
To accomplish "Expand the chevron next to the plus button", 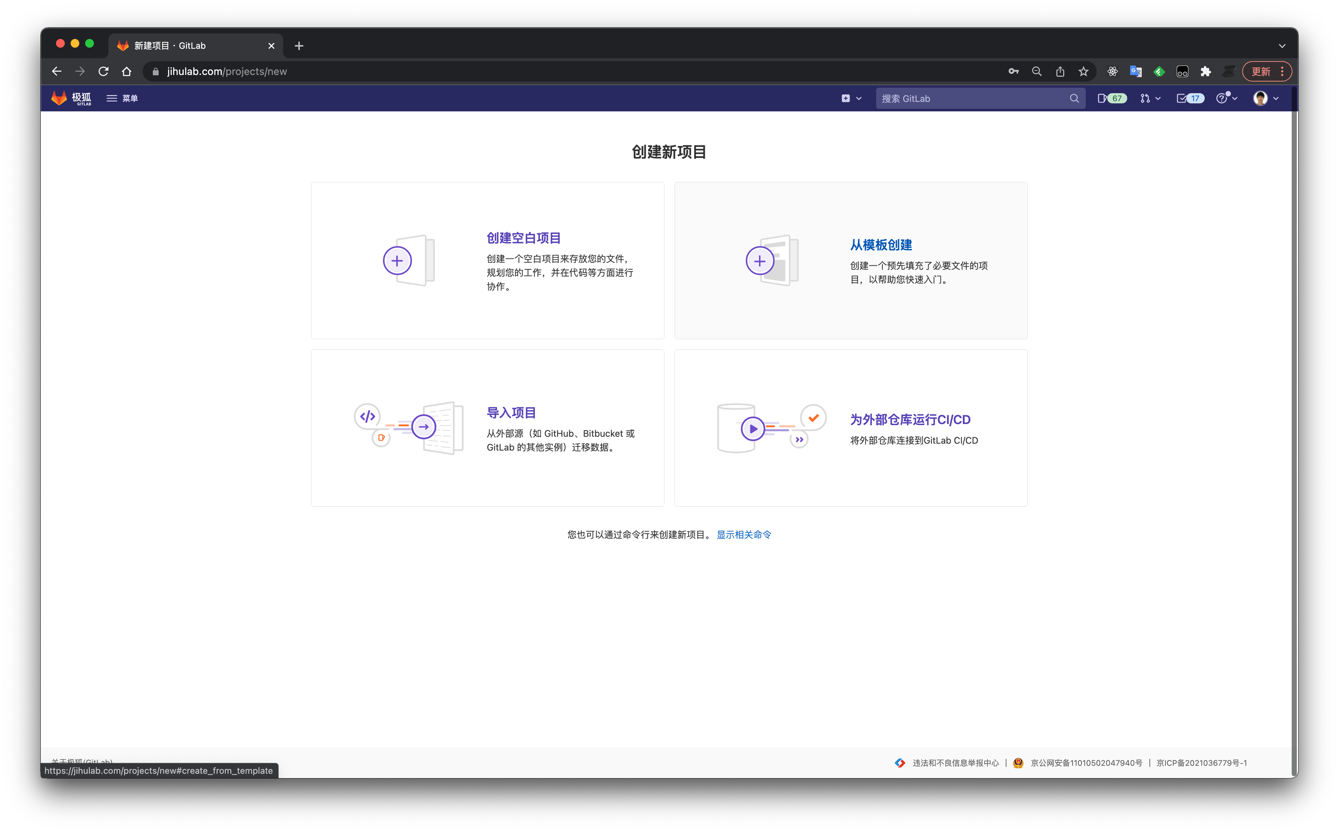I will tap(858, 98).
